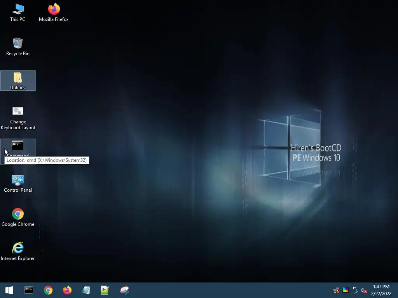Open This PC desktop icon

click(17, 13)
